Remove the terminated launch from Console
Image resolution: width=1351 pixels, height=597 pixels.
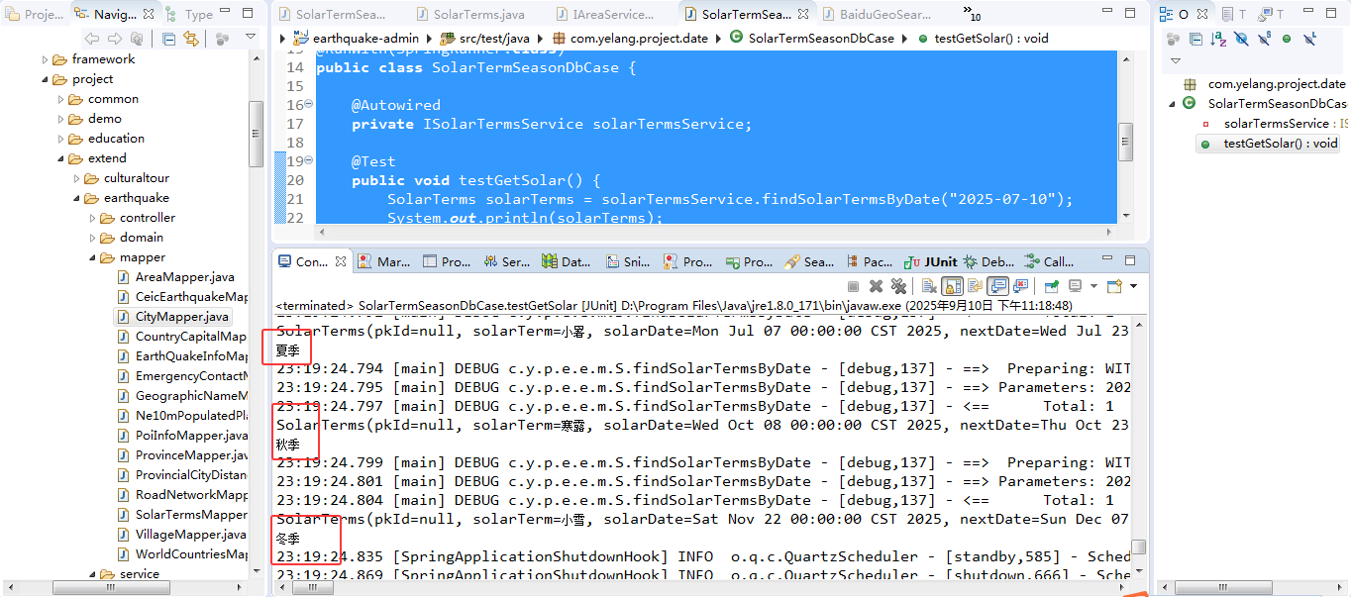877,286
